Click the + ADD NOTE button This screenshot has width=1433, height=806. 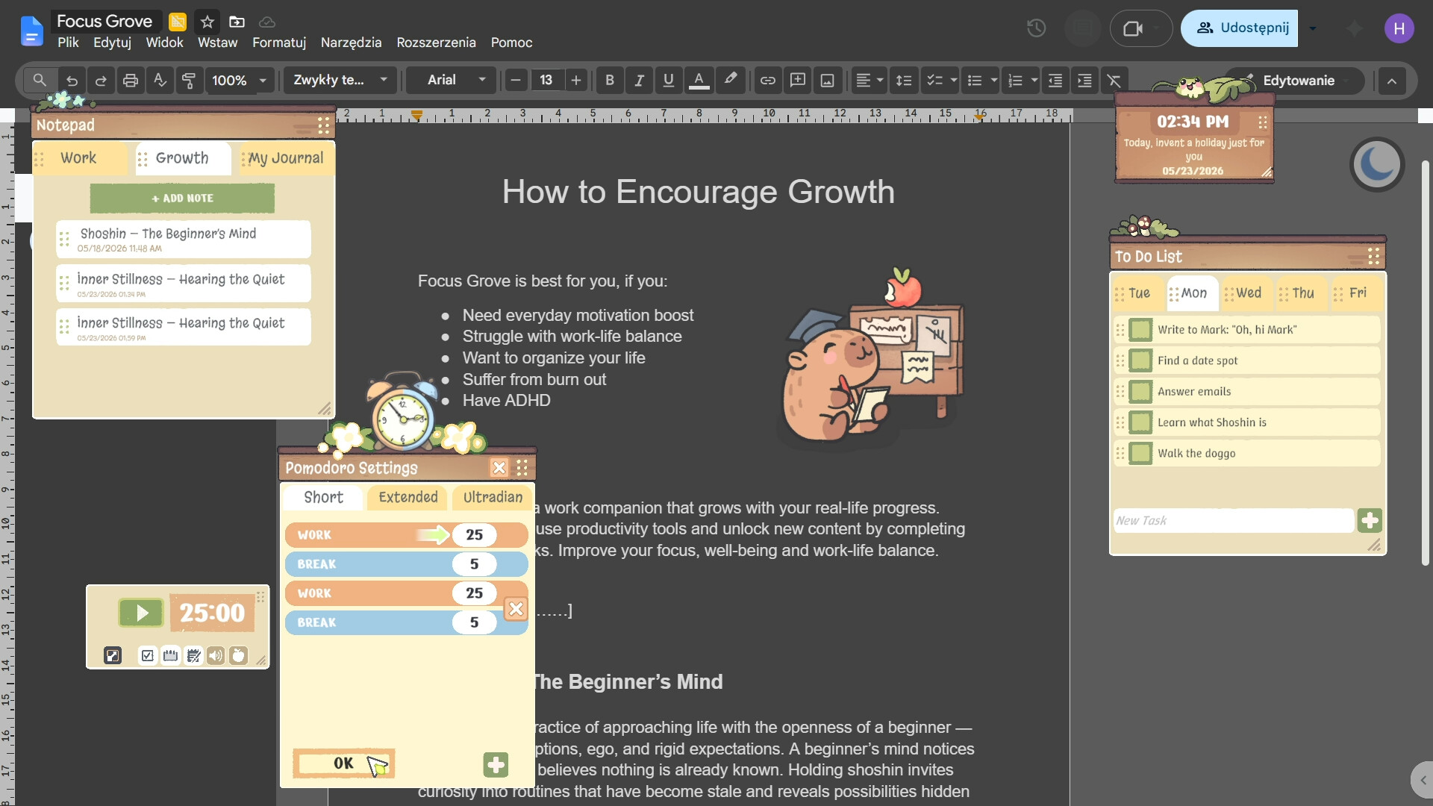point(182,199)
